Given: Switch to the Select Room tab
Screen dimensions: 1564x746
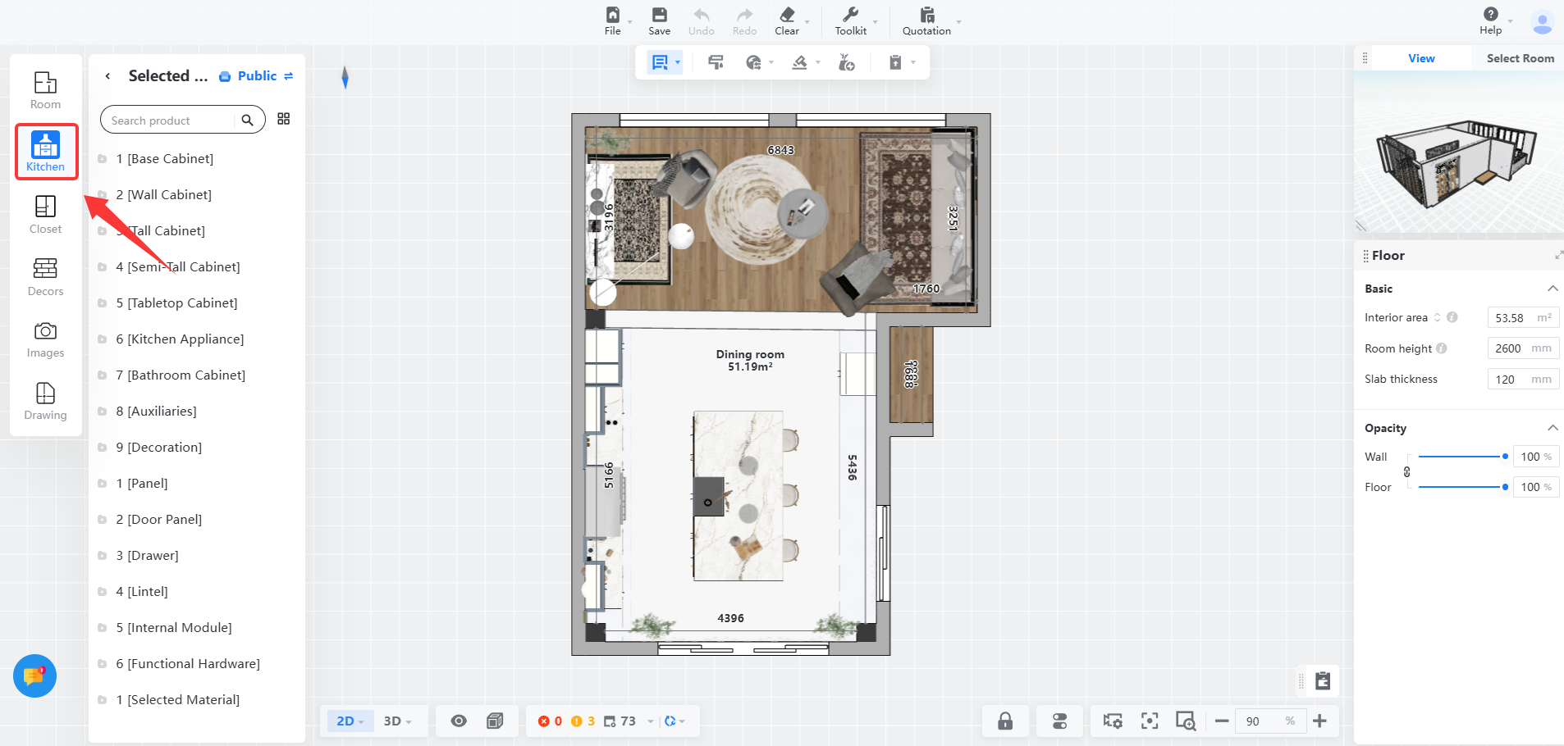Looking at the screenshot, I should pos(1520,58).
